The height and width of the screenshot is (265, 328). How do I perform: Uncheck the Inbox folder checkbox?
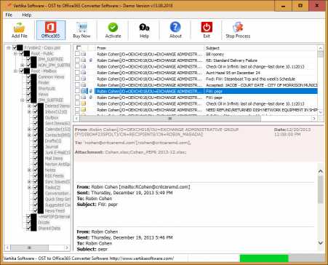pos(35,111)
